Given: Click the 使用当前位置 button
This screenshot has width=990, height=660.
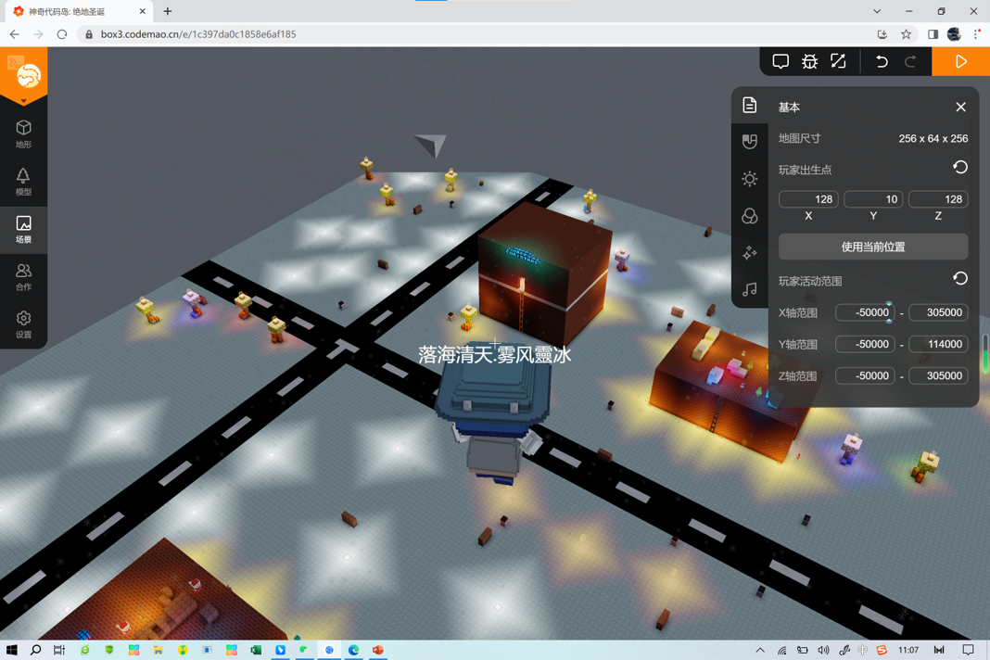Looking at the screenshot, I should pyautogui.click(x=873, y=247).
